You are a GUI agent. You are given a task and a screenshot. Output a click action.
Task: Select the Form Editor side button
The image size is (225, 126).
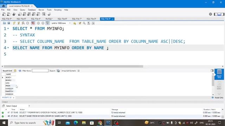pyautogui.click(x=219, y=85)
